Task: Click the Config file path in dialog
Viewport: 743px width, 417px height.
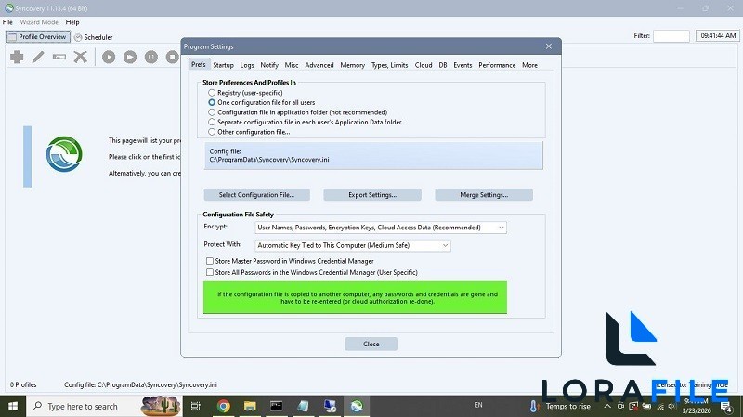Action: 269,160
